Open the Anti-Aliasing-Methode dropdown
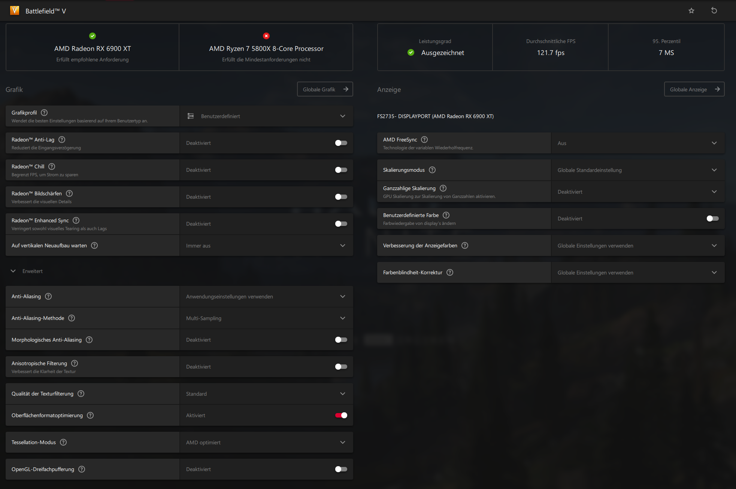Image resolution: width=736 pixels, height=489 pixels. click(266, 318)
